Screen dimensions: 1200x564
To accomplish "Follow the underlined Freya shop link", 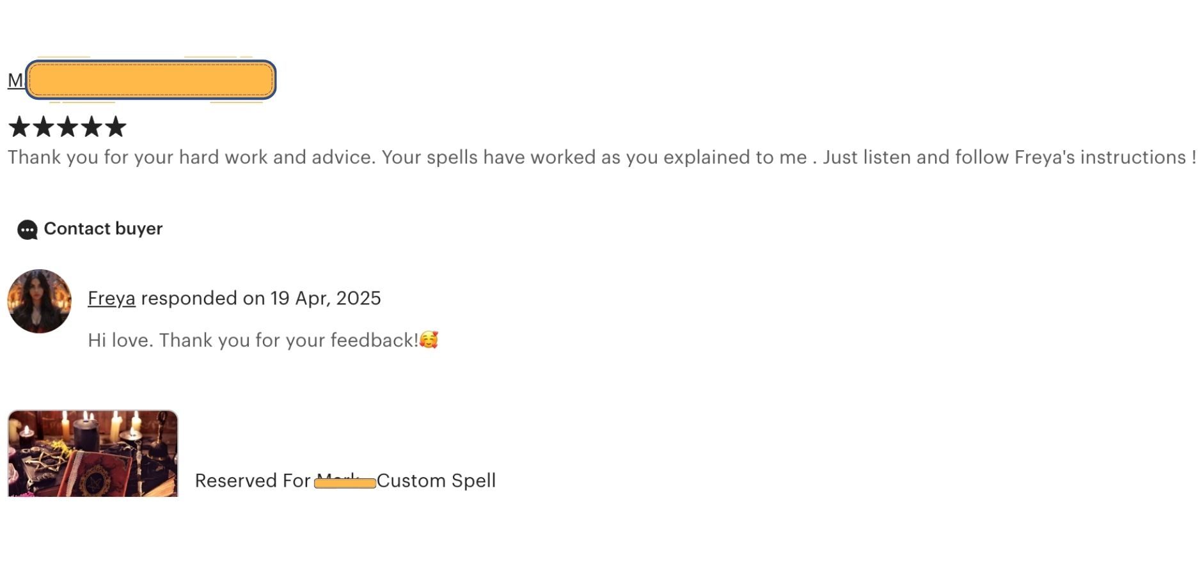I will 111,299.
